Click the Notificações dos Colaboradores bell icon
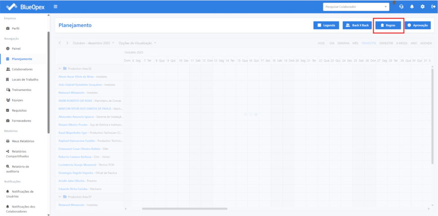 8,207
